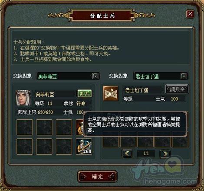The width and height of the screenshot is (204, 191).
Task: Select first empty slot in hero's bottom row
Action: 25,146
